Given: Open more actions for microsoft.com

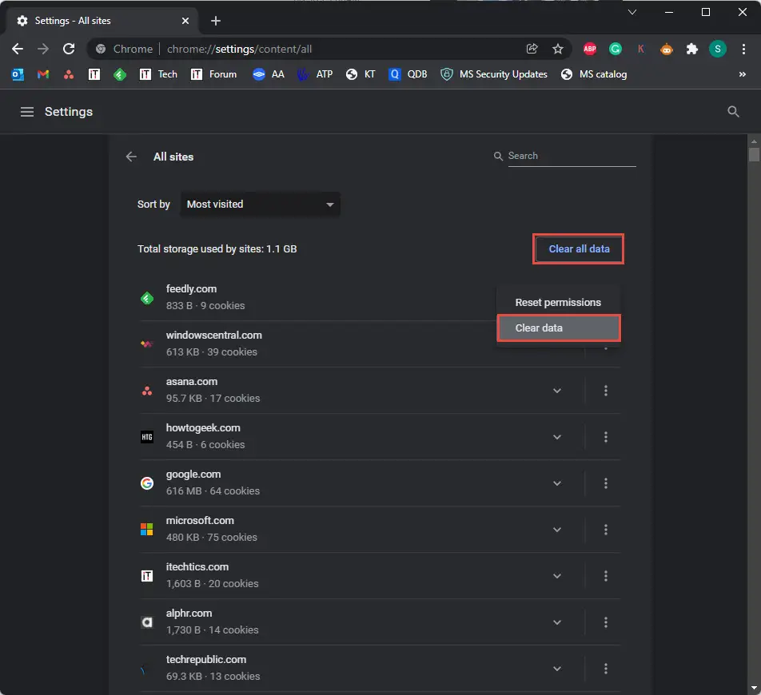Looking at the screenshot, I should [x=605, y=530].
